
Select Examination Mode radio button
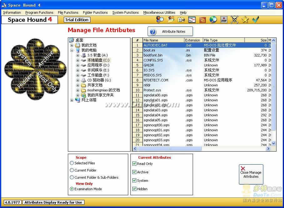click(72, 189)
